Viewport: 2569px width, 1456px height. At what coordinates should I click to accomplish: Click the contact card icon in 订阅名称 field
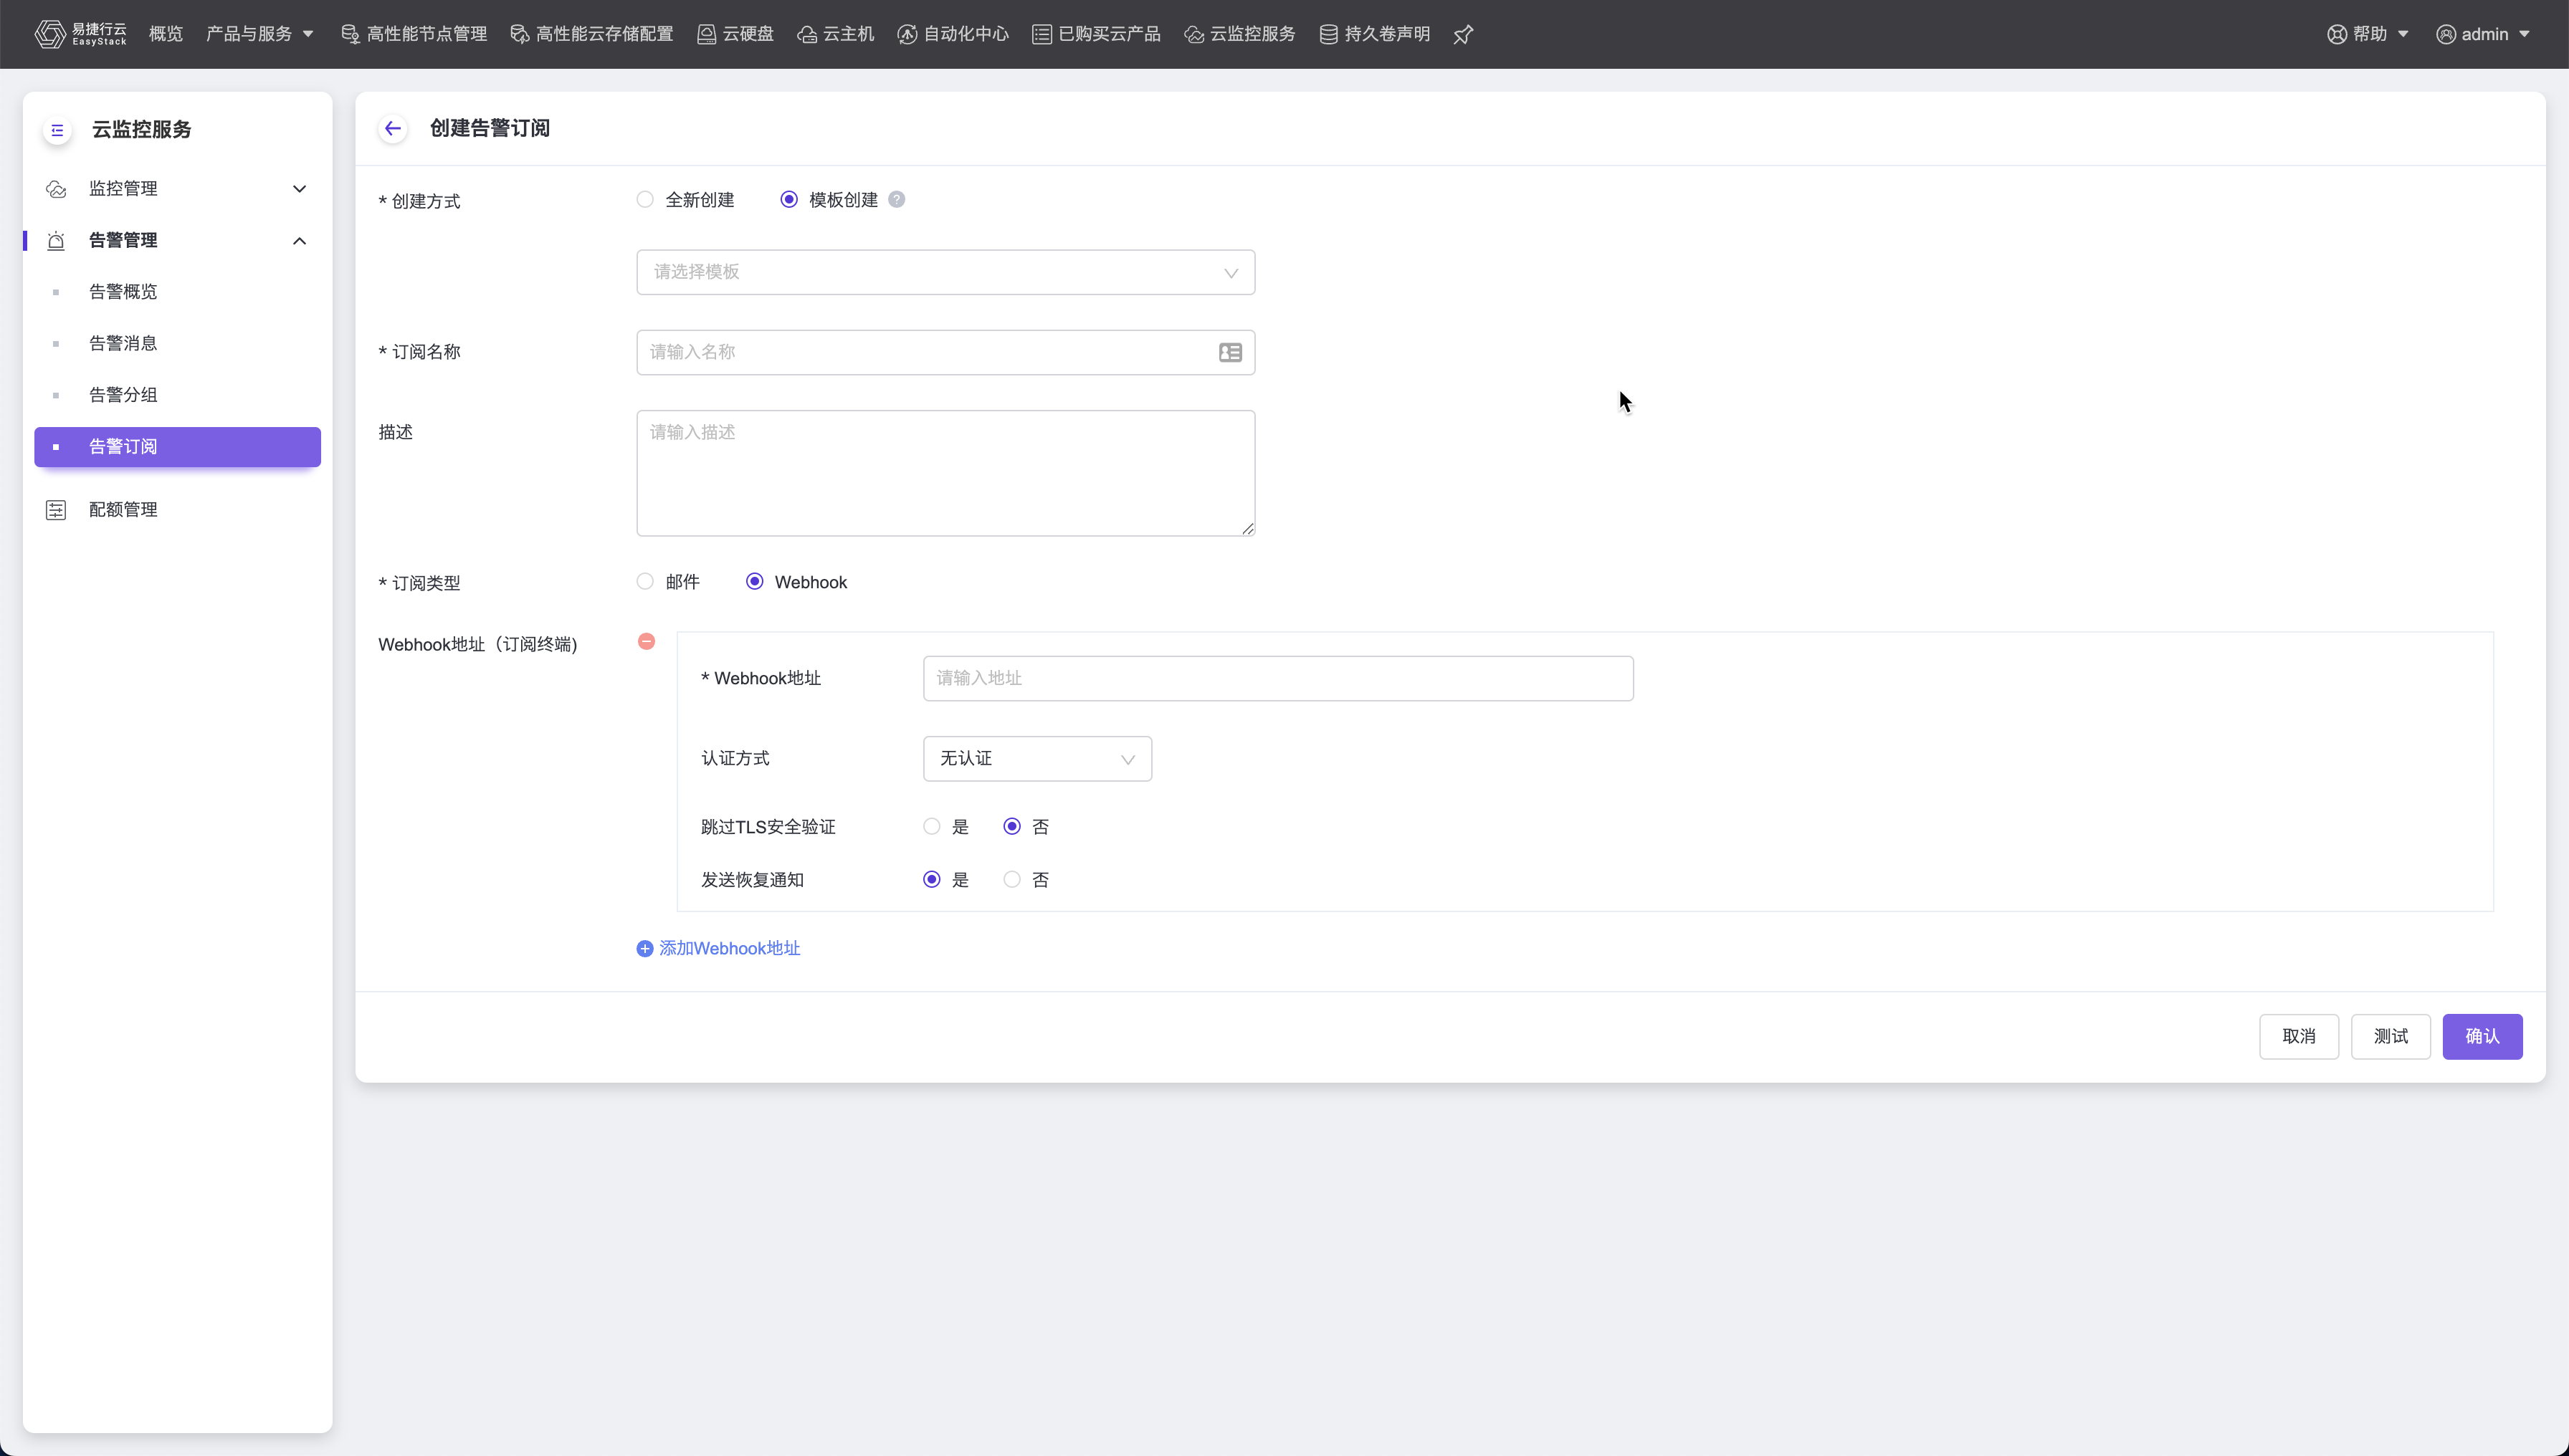tap(1229, 352)
